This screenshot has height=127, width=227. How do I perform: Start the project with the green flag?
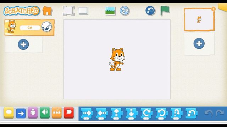pyautogui.click(x=165, y=11)
